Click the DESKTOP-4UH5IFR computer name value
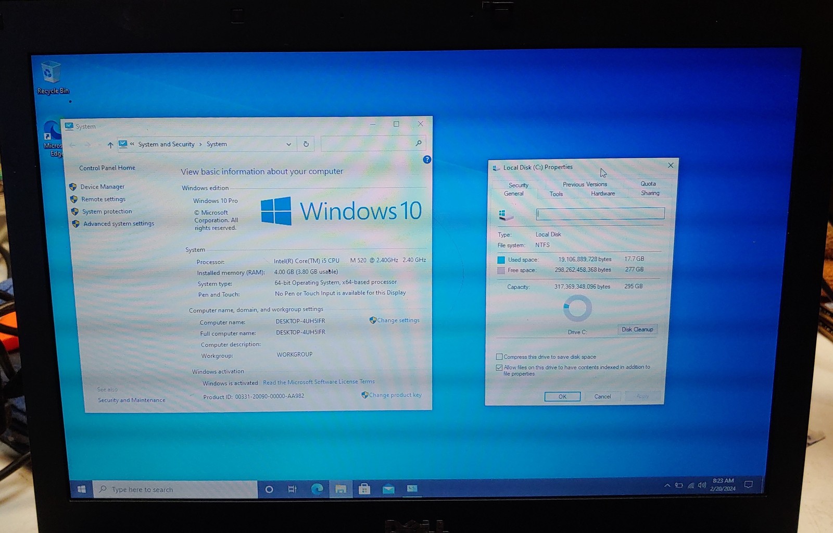Image resolution: width=833 pixels, height=533 pixels. coord(300,321)
